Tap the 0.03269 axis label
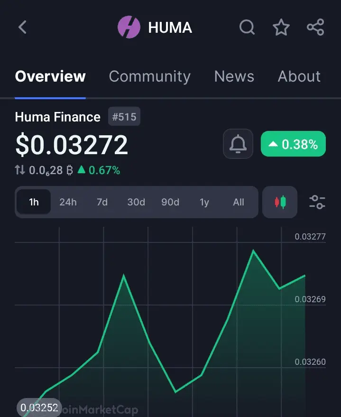This screenshot has width=341, height=417. tap(310, 299)
